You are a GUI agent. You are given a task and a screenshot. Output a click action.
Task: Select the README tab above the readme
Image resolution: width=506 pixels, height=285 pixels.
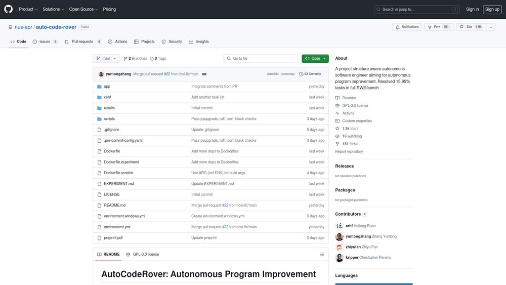tap(108, 254)
